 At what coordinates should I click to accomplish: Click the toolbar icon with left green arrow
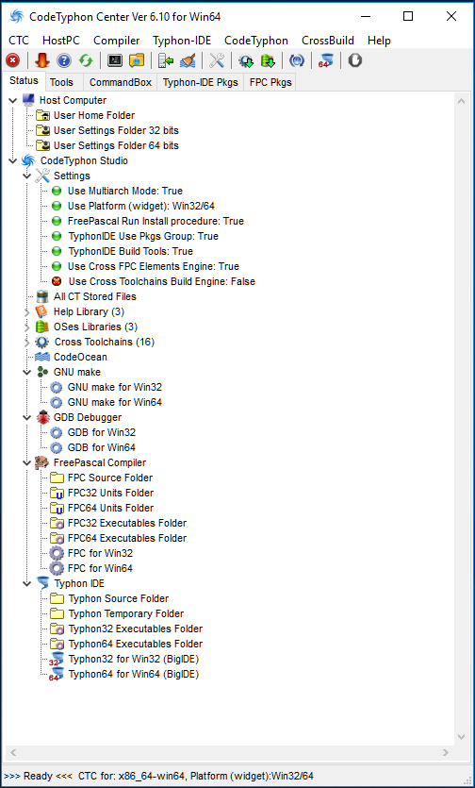pyautogui.click(x=166, y=60)
